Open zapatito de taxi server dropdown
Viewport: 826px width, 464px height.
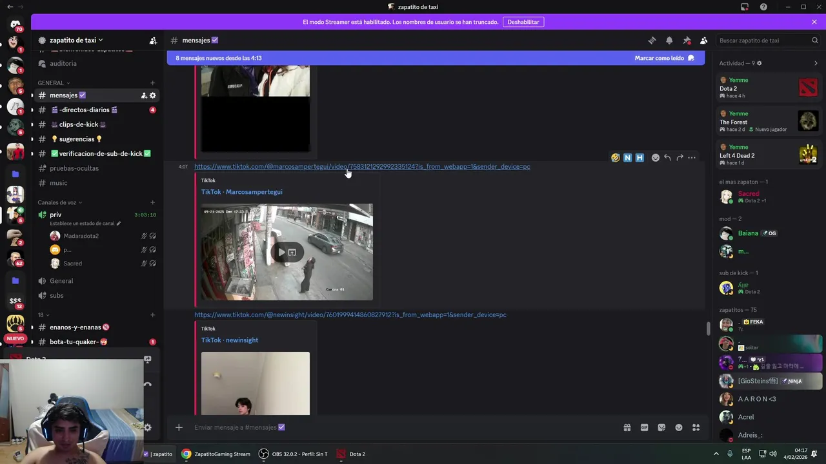(x=77, y=40)
